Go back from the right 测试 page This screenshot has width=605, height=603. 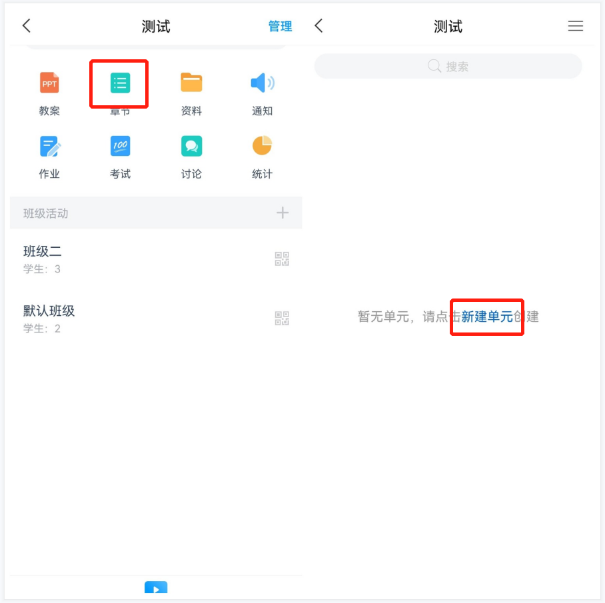[x=318, y=26]
